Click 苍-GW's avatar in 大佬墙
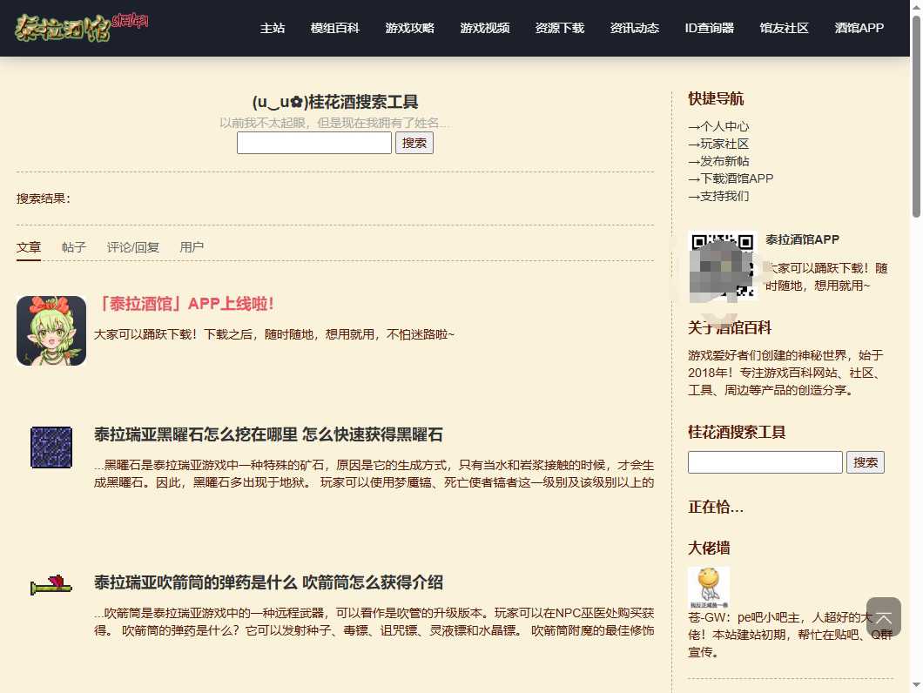Image resolution: width=923 pixels, height=693 pixels. [708, 586]
